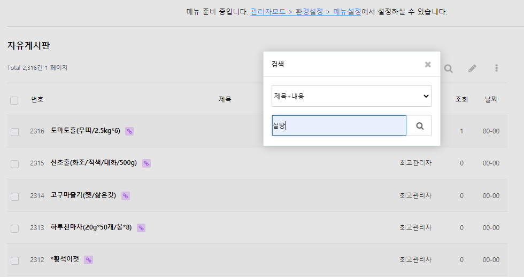Screen dimensions: 524x277
Task: Open post 하루천마차(20g*50개/봉*8)
Action: coord(91,227)
